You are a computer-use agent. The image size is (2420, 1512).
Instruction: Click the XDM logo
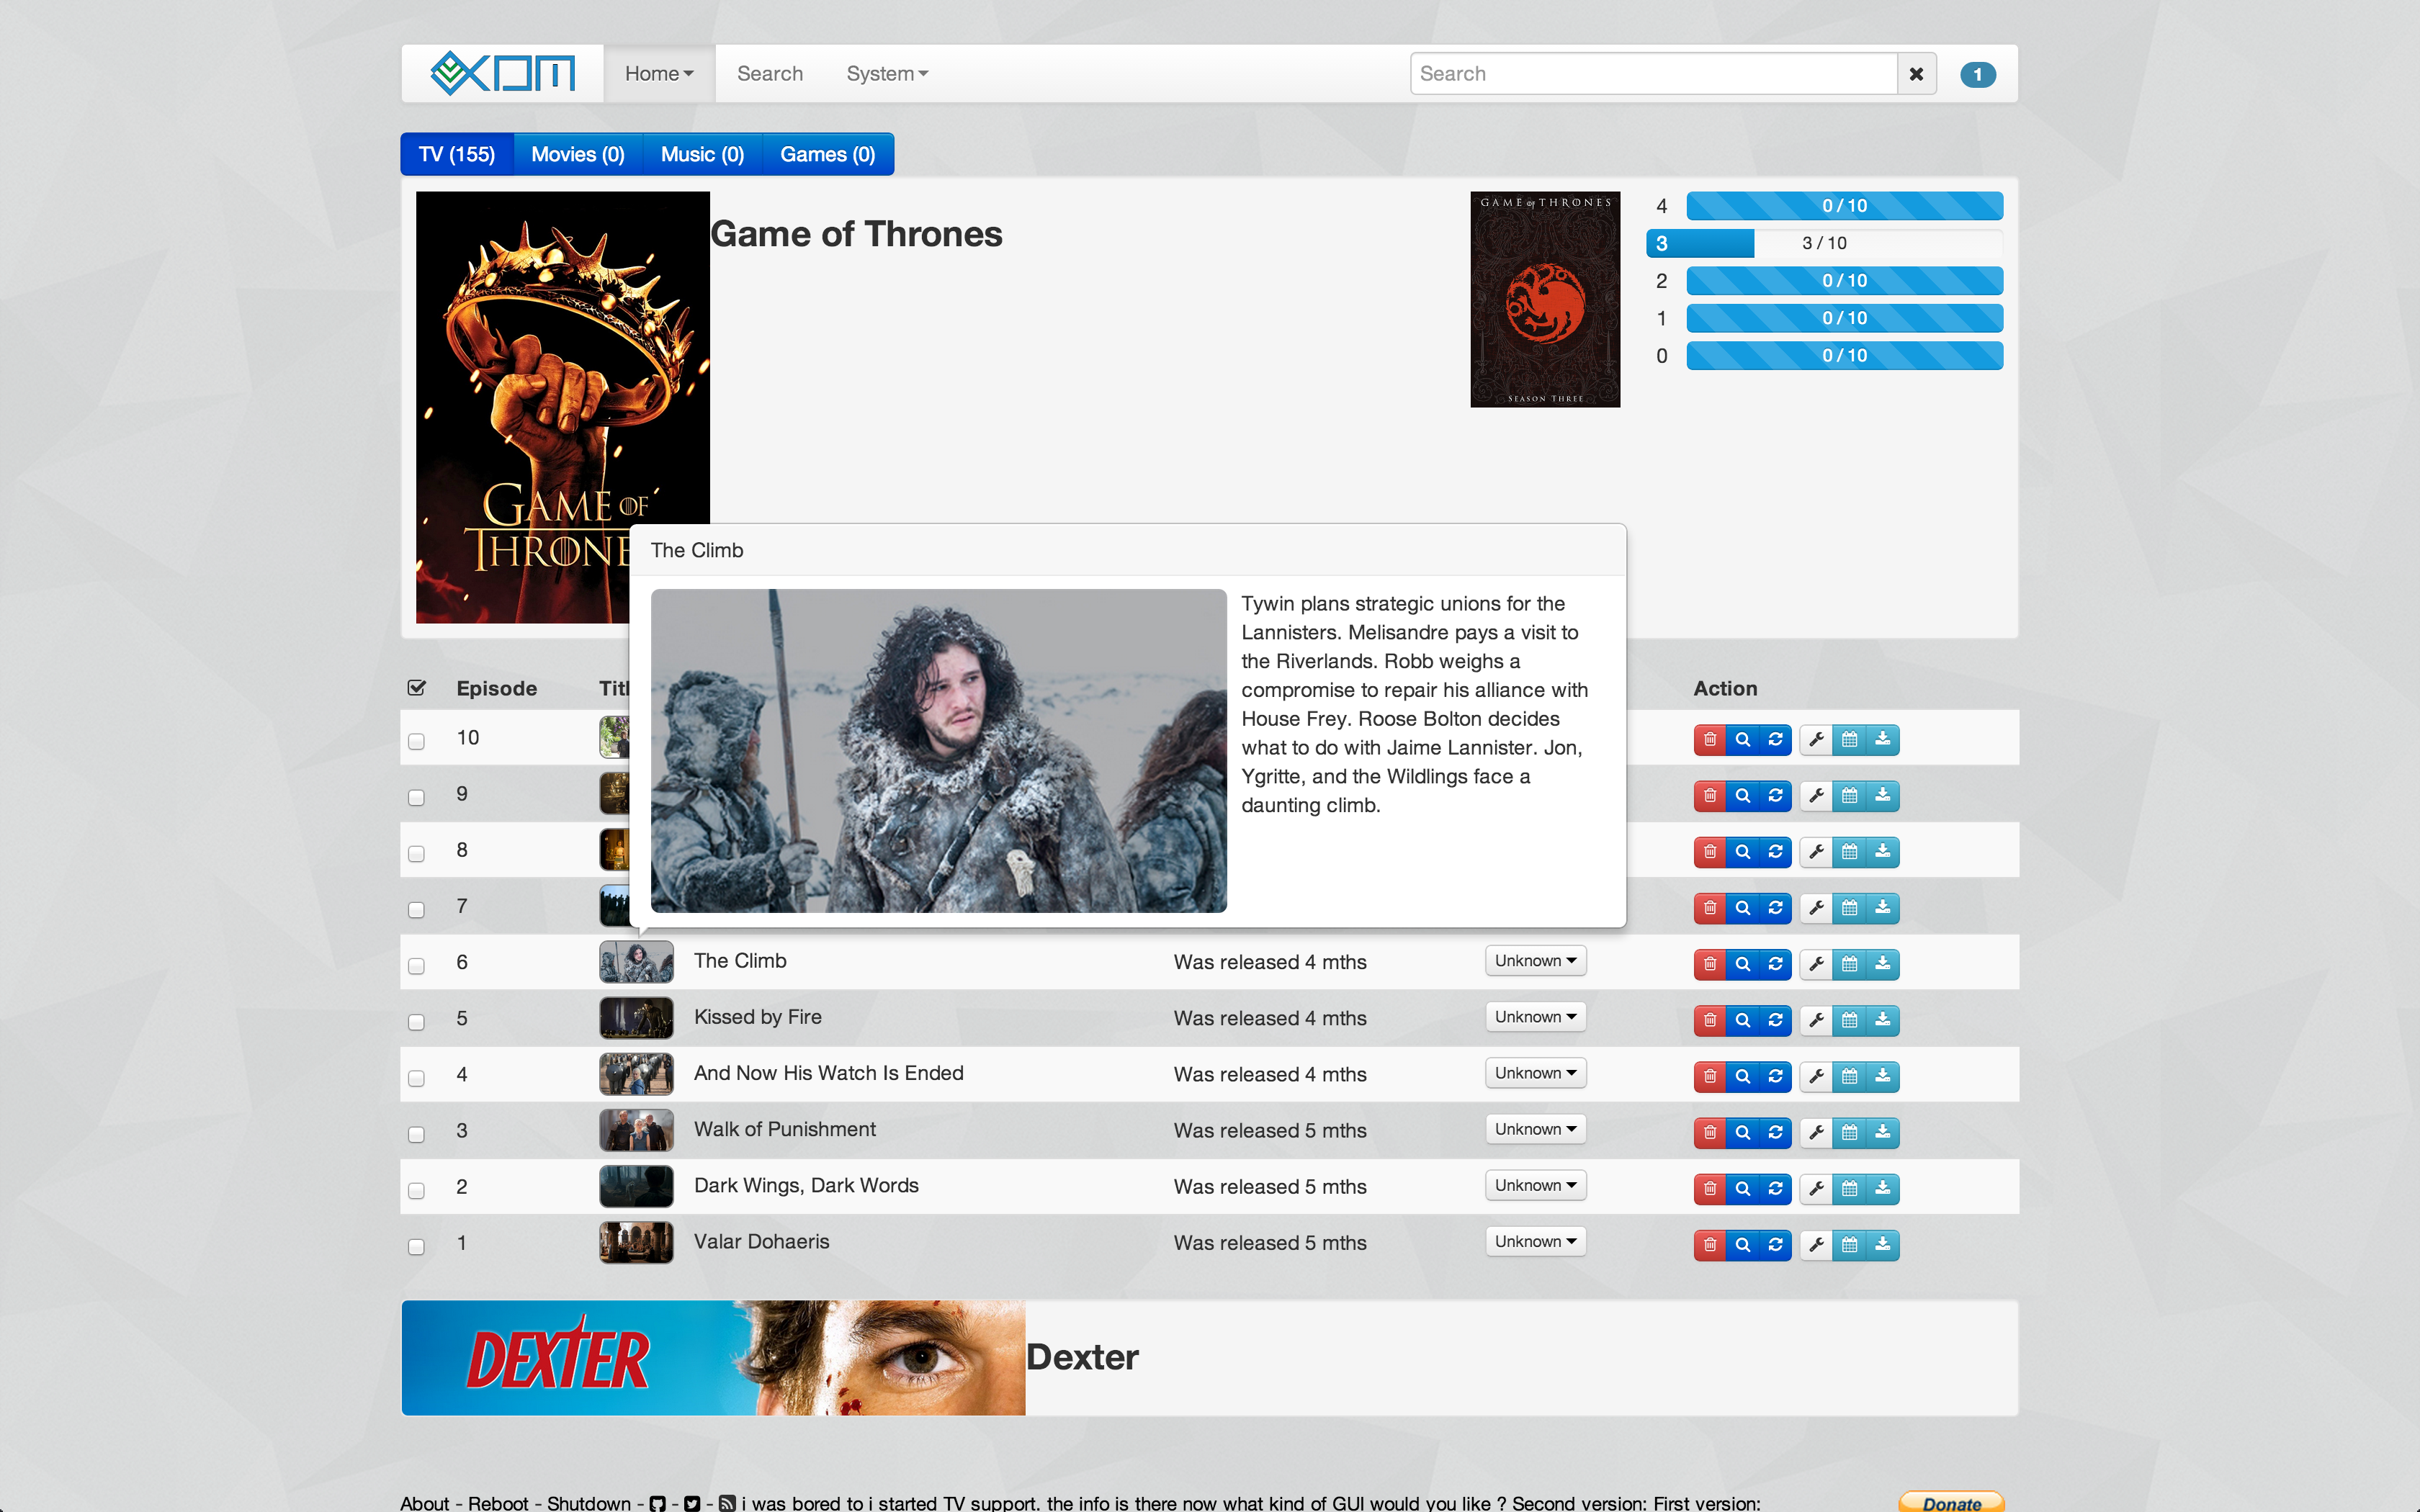503,73
